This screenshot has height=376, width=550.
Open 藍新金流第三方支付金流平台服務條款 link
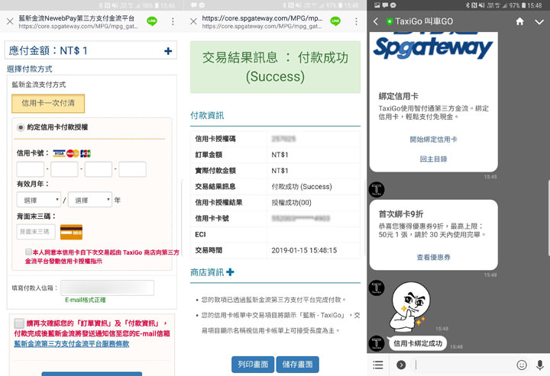point(72,344)
